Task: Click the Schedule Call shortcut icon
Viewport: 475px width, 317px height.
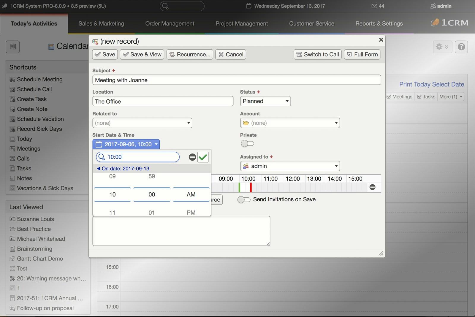Action: pyautogui.click(x=12, y=89)
